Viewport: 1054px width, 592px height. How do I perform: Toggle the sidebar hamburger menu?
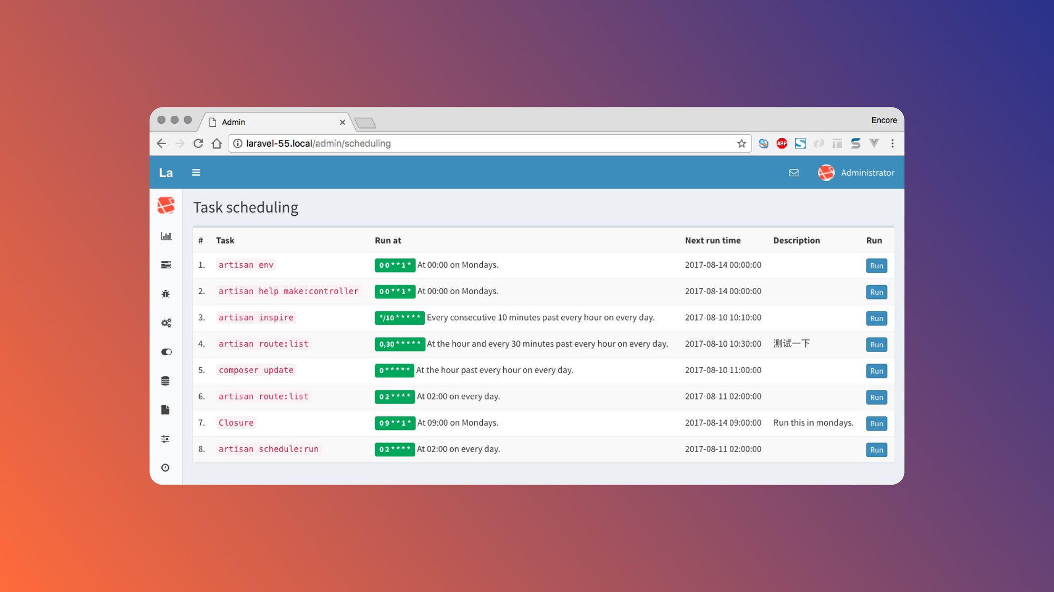click(x=196, y=173)
